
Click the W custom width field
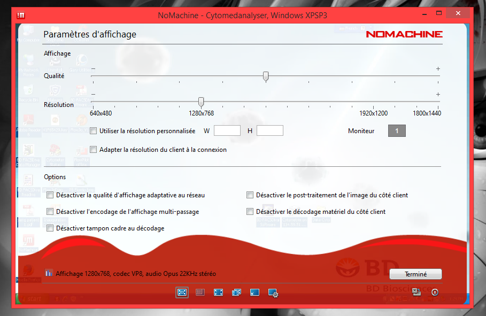click(227, 130)
